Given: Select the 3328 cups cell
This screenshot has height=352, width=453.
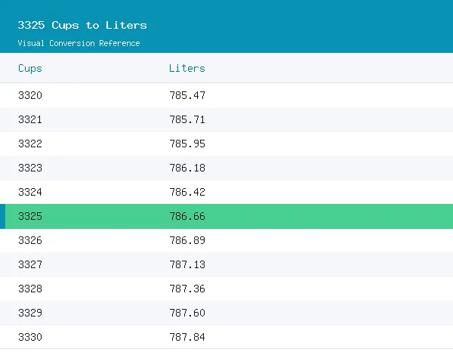Looking at the screenshot, I should coord(30,289).
